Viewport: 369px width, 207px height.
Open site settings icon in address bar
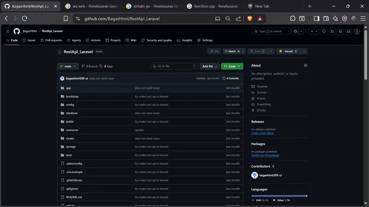pyautogui.click(x=78, y=18)
